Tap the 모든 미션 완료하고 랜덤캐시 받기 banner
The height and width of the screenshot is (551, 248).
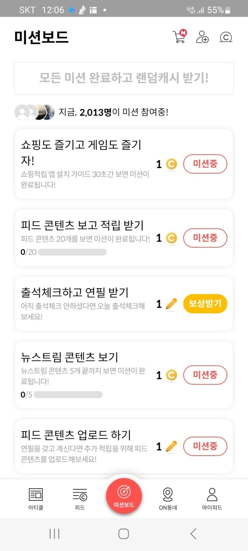click(124, 78)
